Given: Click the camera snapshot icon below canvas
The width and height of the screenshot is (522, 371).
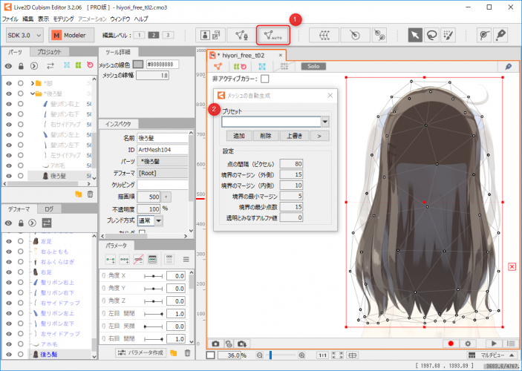Looking at the screenshot, I should (216, 344).
